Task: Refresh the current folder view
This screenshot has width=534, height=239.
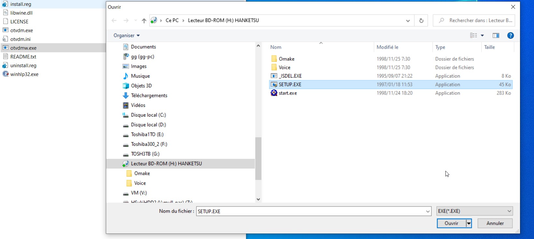Action: 421,20
